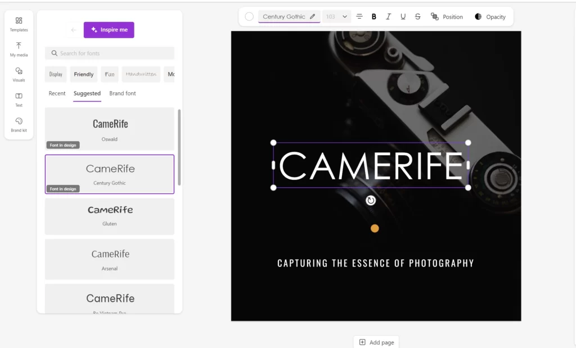Choose the Be Vietnam Pro font card
The width and height of the screenshot is (576, 348).
pos(110,299)
